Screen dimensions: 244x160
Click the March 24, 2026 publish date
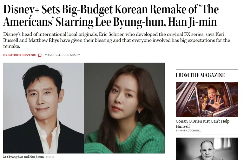click(57, 55)
